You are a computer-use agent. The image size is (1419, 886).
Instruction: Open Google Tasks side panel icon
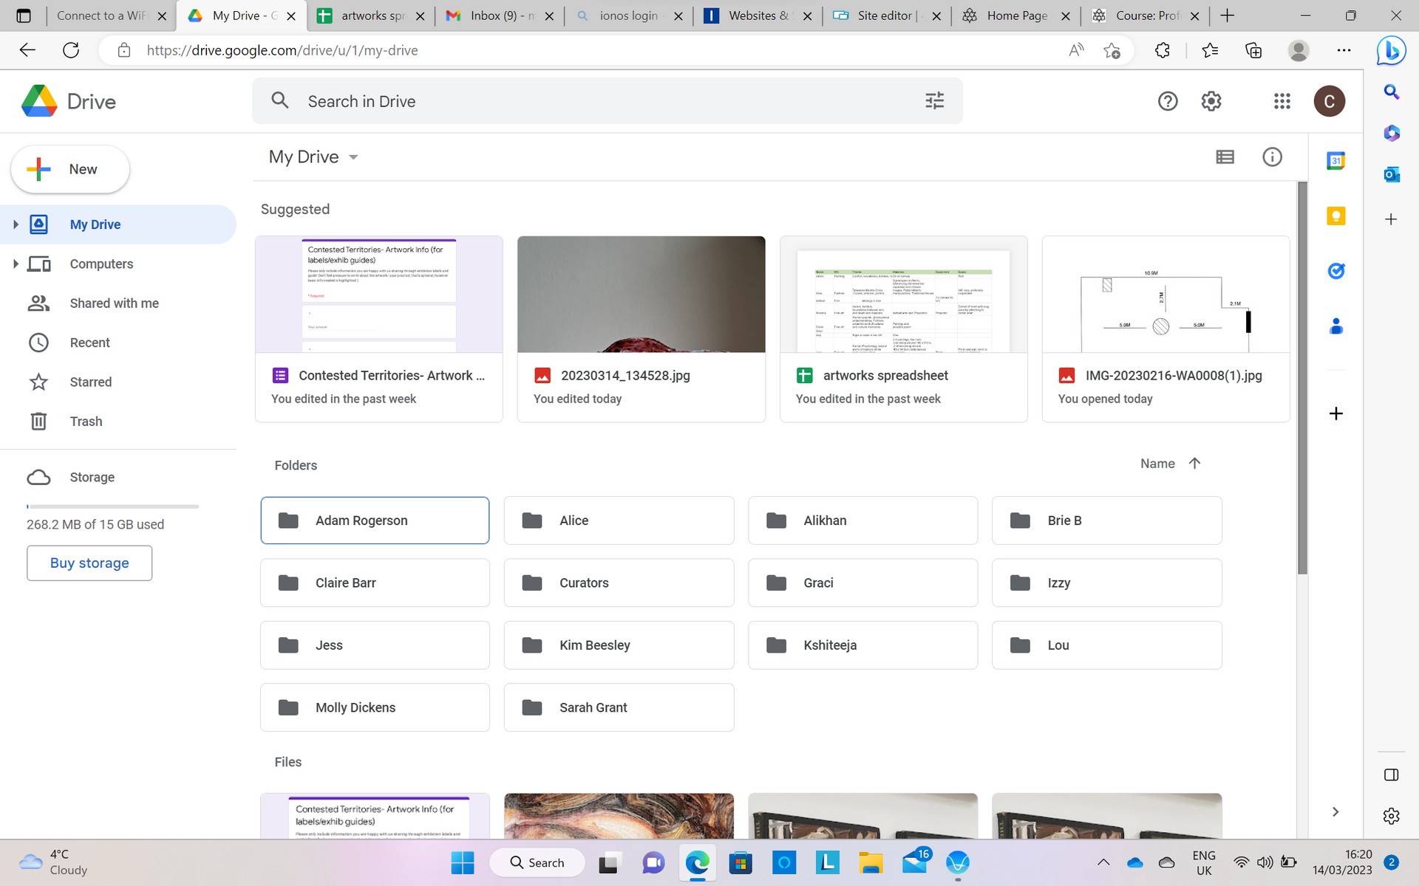click(x=1335, y=271)
